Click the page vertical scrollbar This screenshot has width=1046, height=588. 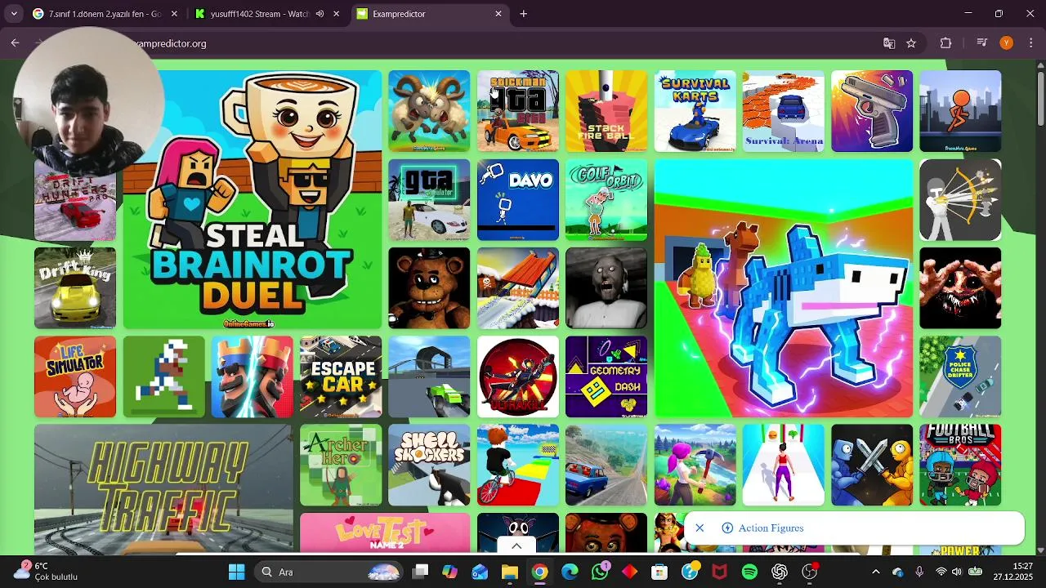pos(1040,98)
